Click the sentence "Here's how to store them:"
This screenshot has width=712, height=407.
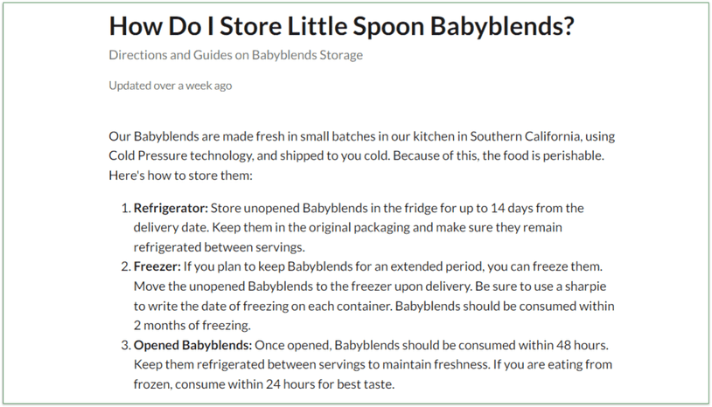pos(180,174)
